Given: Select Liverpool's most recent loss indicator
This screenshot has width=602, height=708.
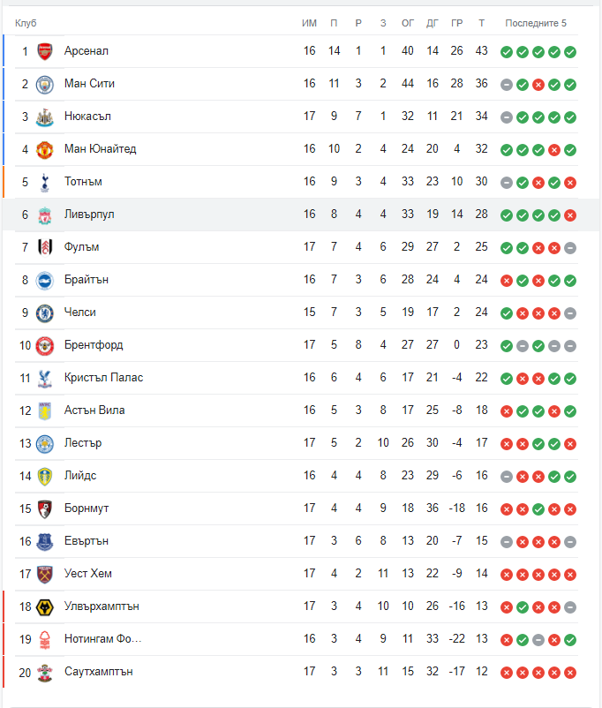Looking at the screenshot, I should click(x=570, y=215).
